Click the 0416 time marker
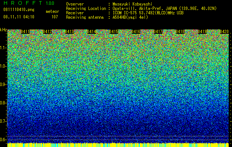 [136, 32]
